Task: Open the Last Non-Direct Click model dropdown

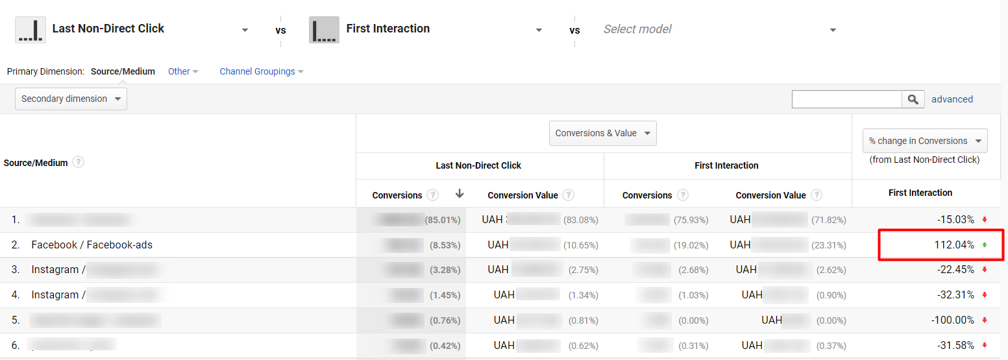Action: [245, 30]
